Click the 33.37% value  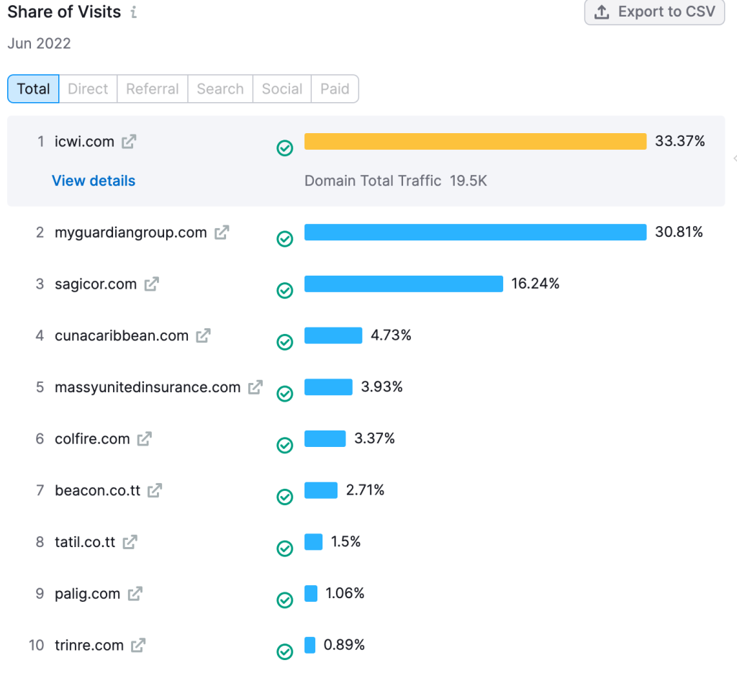pyautogui.click(x=680, y=141)
